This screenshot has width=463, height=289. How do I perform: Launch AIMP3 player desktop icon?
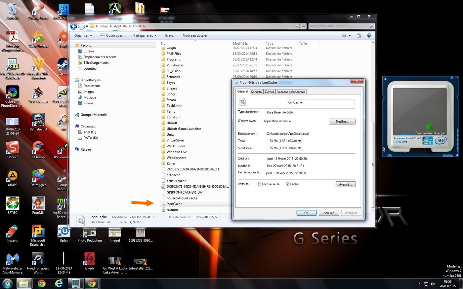point(13,178)
